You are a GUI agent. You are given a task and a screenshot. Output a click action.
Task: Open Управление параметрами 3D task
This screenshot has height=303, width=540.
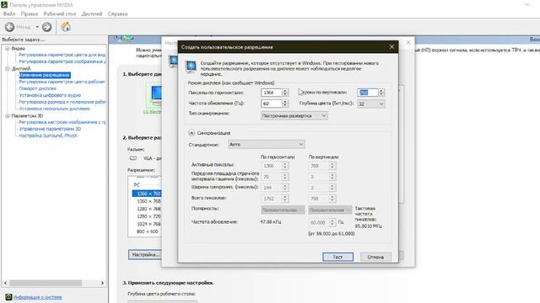[50, 129]
